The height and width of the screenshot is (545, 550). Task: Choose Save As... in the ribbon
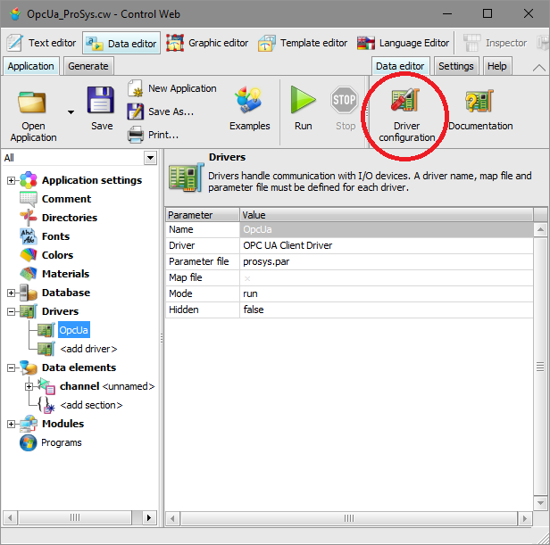pyautogui.click(x=161, y=111)
